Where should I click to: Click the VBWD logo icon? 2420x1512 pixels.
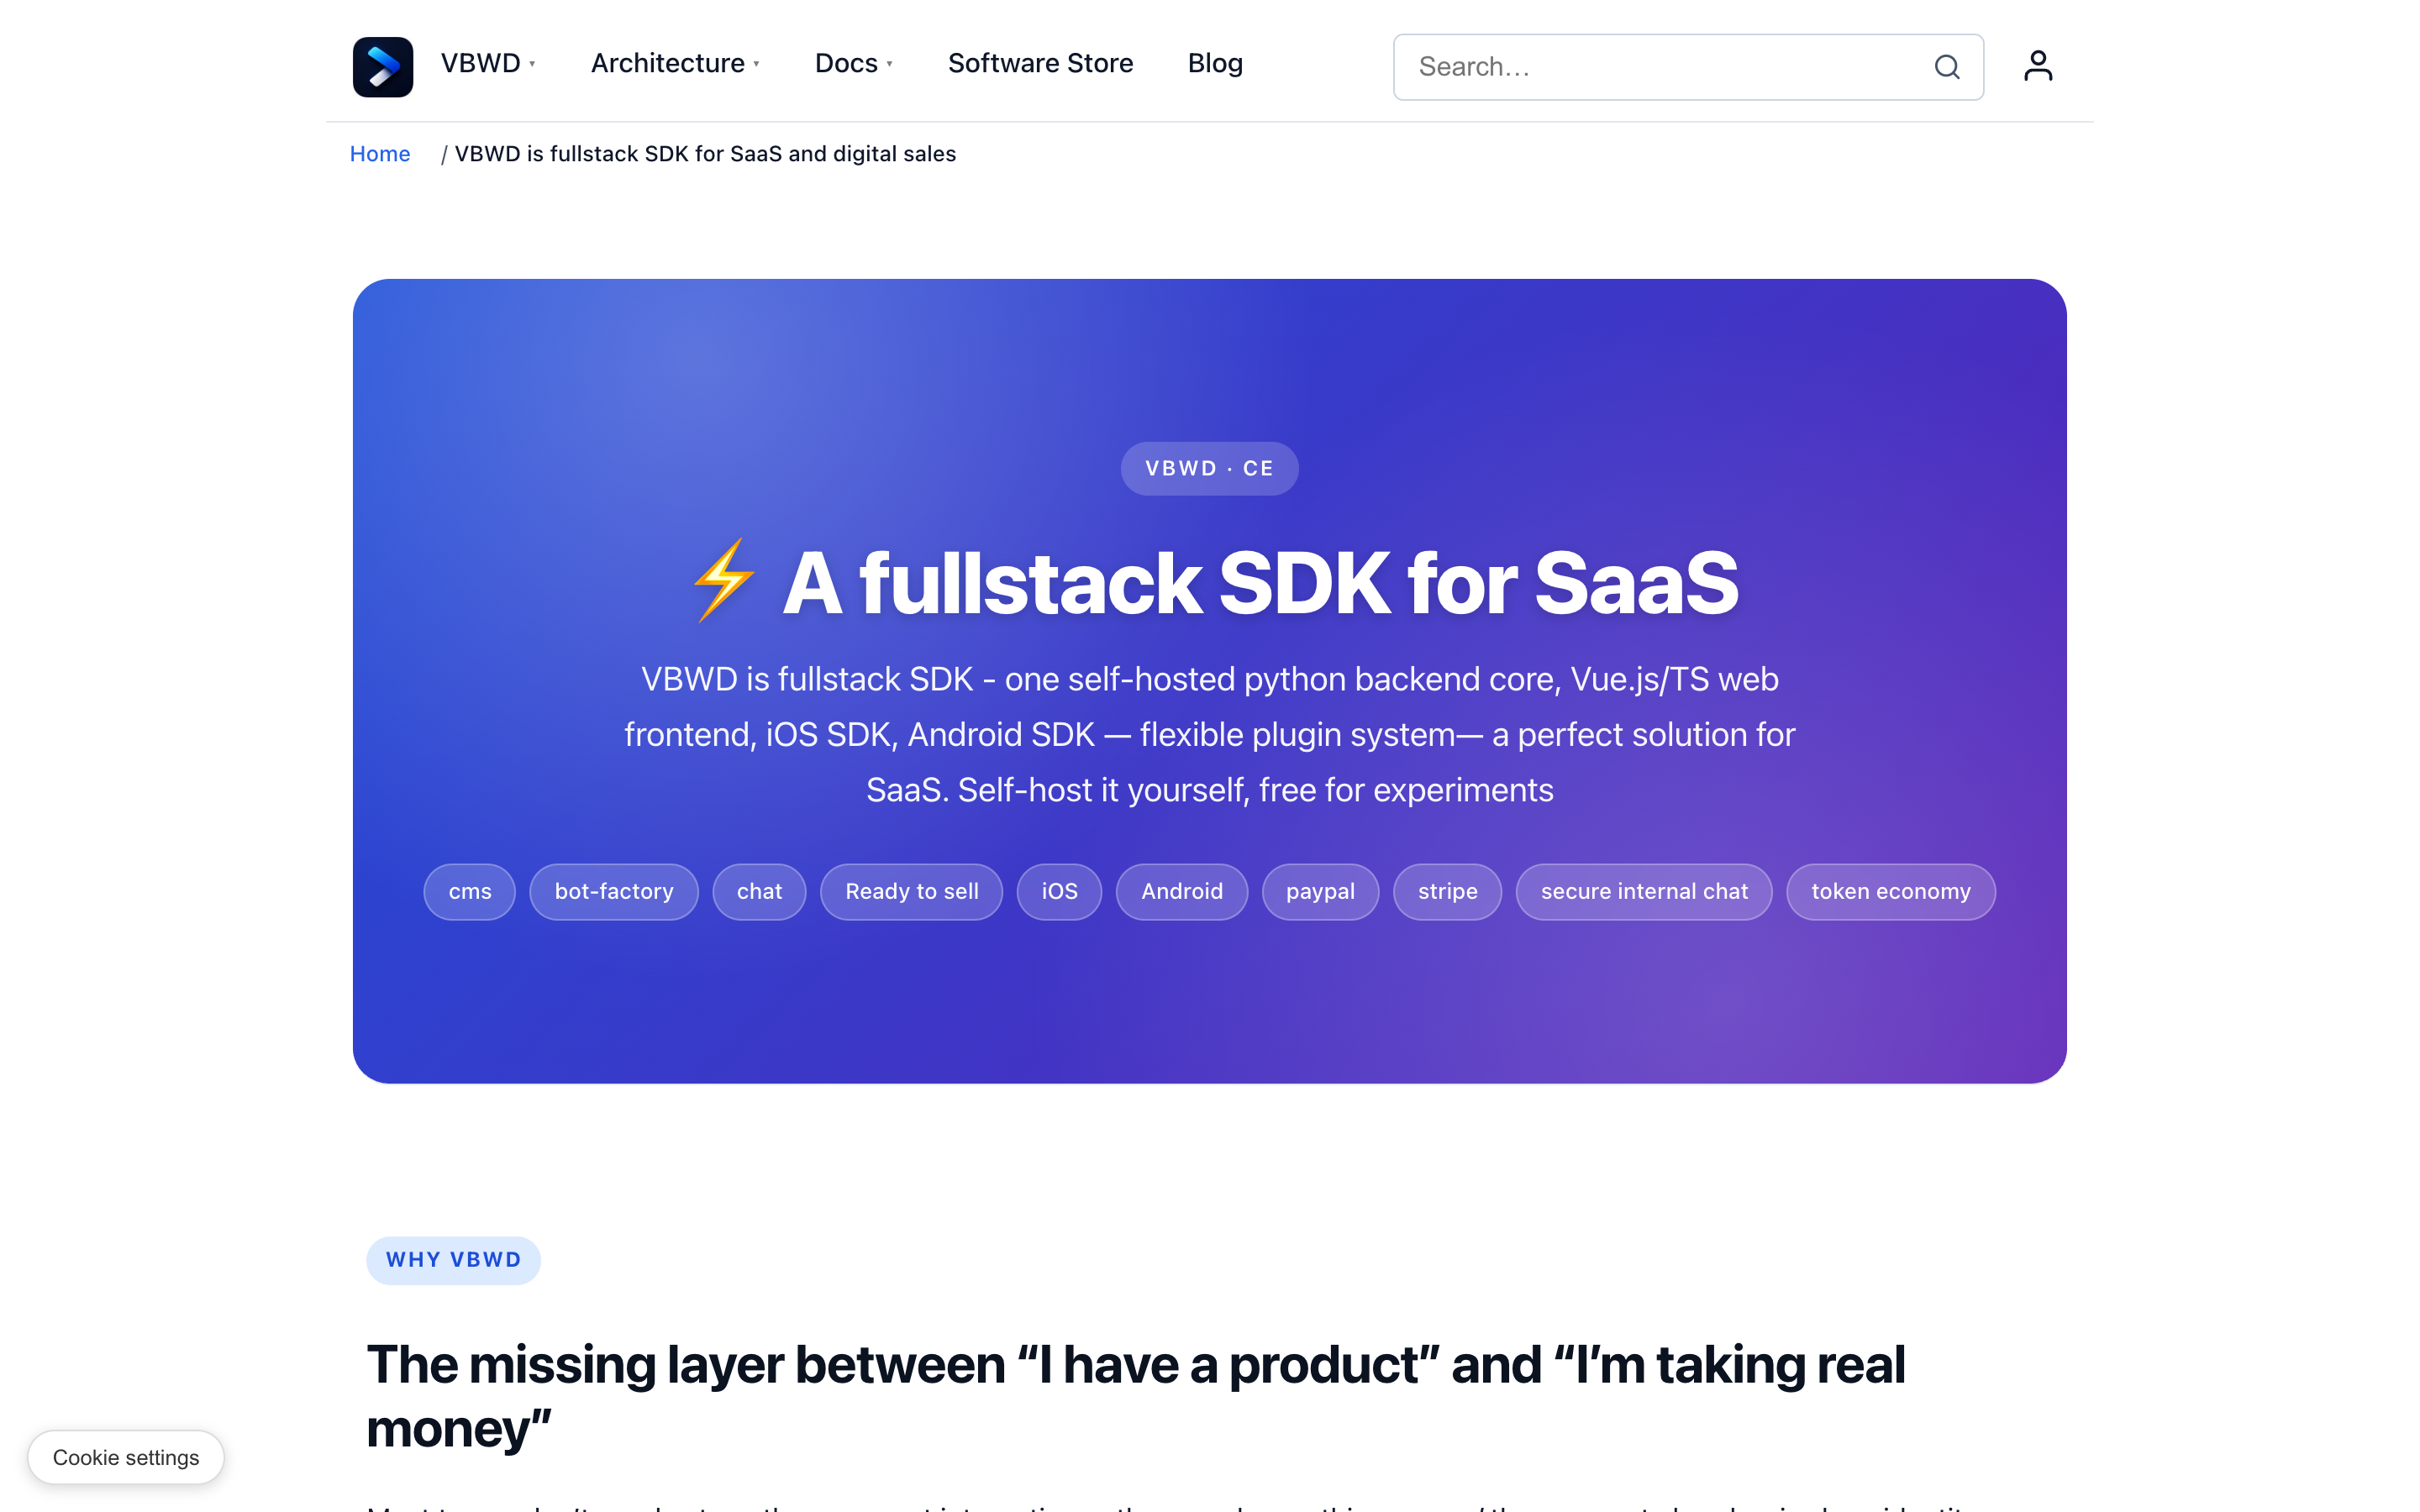click(x=383, y=66)
